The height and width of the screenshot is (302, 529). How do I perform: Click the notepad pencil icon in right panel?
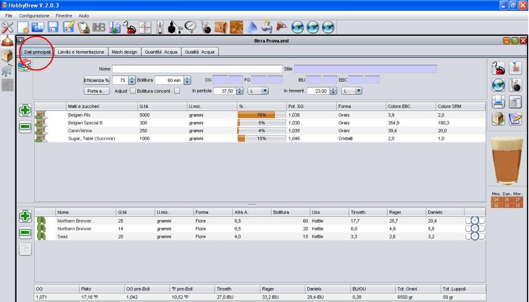coord(515,119)
